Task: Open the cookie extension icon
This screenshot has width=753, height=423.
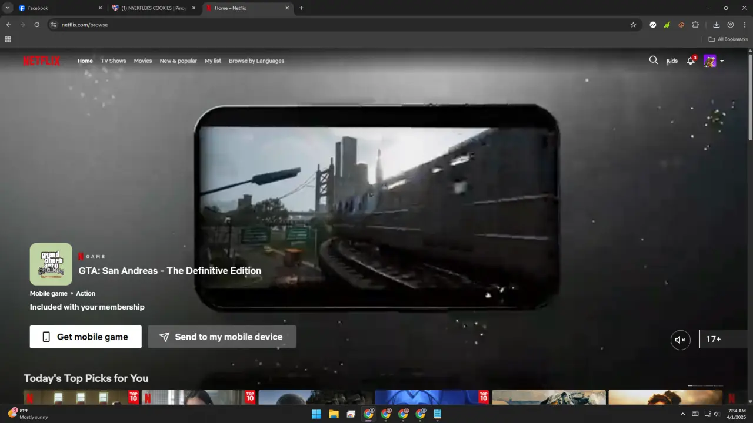Action: 681,25
